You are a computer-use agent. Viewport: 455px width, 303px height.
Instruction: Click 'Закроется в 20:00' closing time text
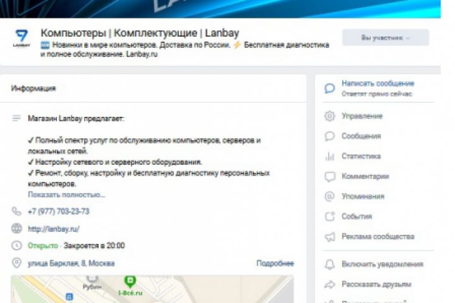(94, 246)
